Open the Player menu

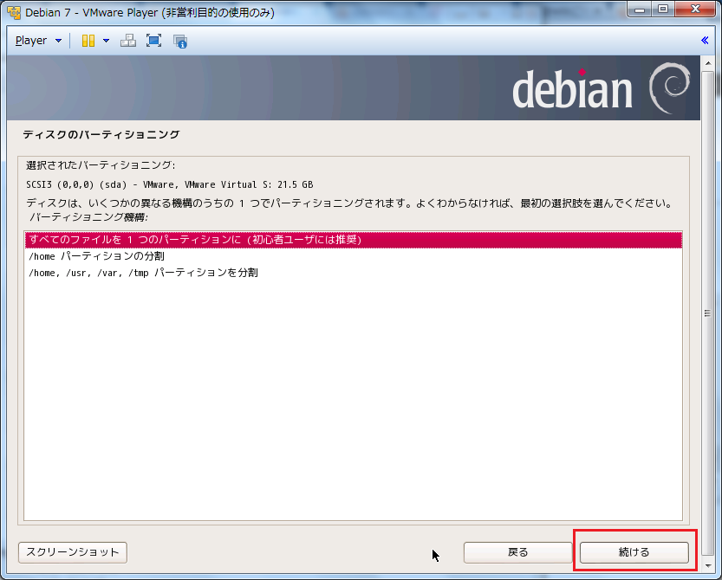tap(38, 41)
